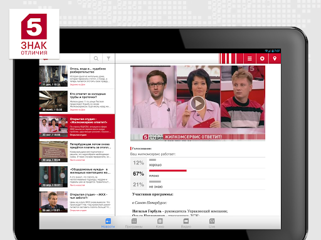
Task: Open the ЖКХ чья забота news item
Action: coord(76,202)
